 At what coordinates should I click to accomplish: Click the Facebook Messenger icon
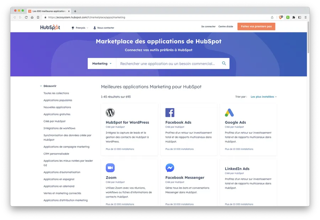(170, 168)
